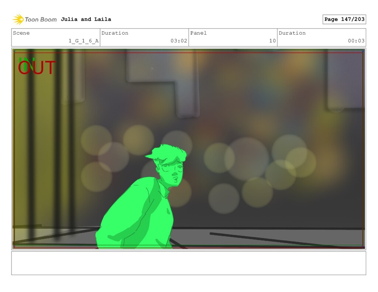Click the 'Panel' header label
The width and height of the screenshot is (378, 292).
(198, 33)
